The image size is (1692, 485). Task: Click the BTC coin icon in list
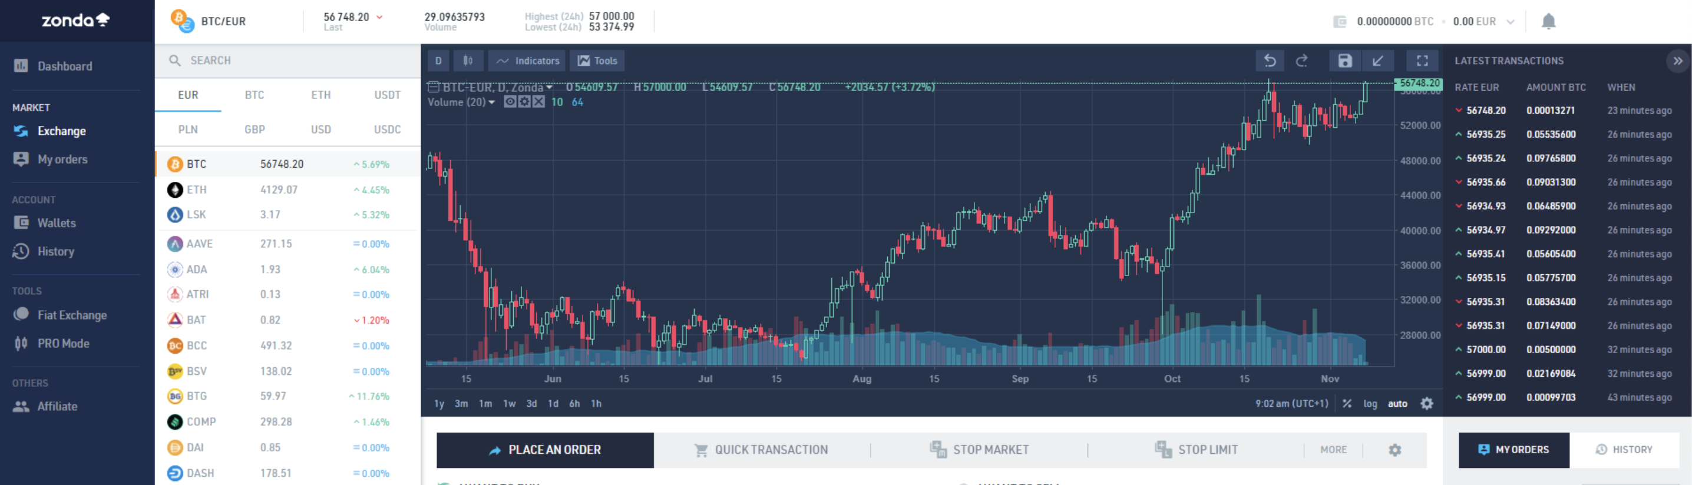coord(175,164)
